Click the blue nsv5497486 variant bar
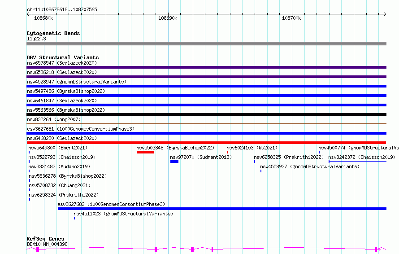 pyautogui.click(x=206, y=96)
